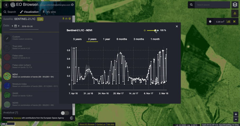The width and height of the screenshot is (240, 126).
Task: Show the 2 years chart range
Action: tap(92, 39)
